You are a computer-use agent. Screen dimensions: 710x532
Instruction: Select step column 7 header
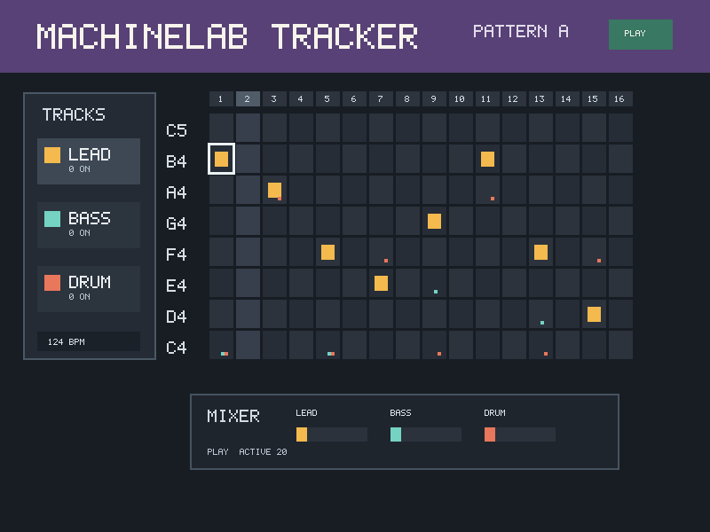381,98
